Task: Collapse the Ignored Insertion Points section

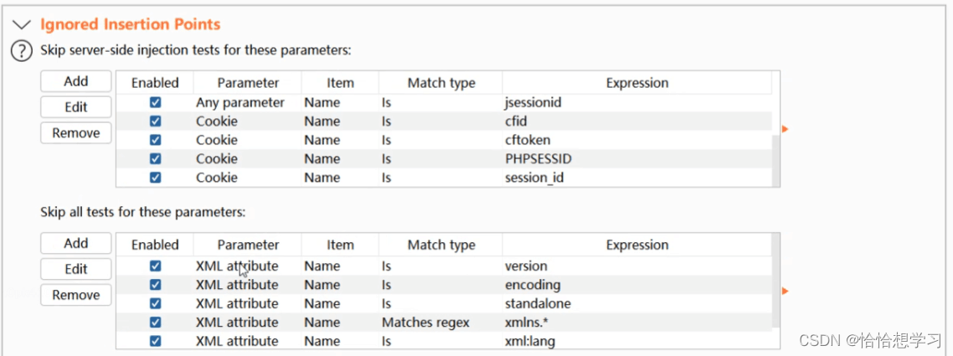Action: pos(22,25)
